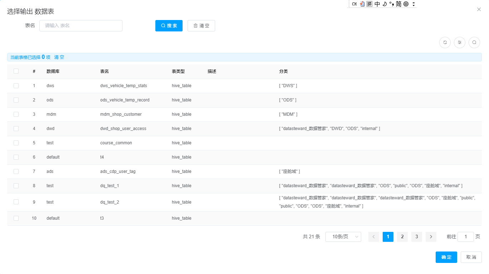Click the 清空 link to clear selection
The image size is (489, 274).
[59, 57]
